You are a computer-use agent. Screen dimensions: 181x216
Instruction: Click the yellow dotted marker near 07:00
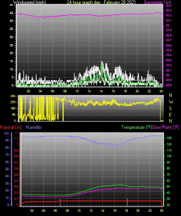click(x=60, y=202)
